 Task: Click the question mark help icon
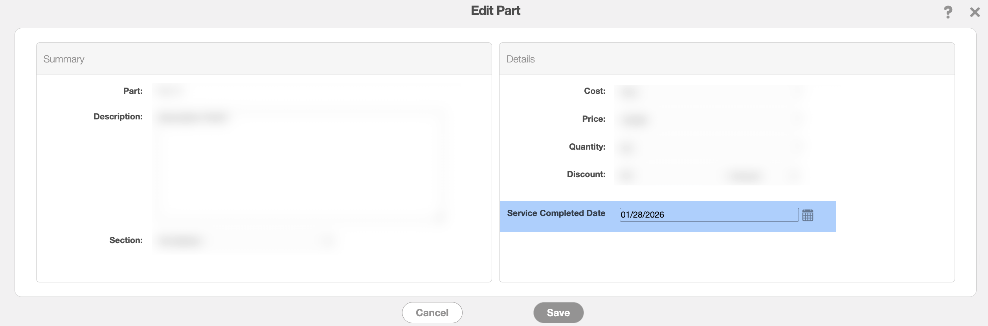coord(948,12)
